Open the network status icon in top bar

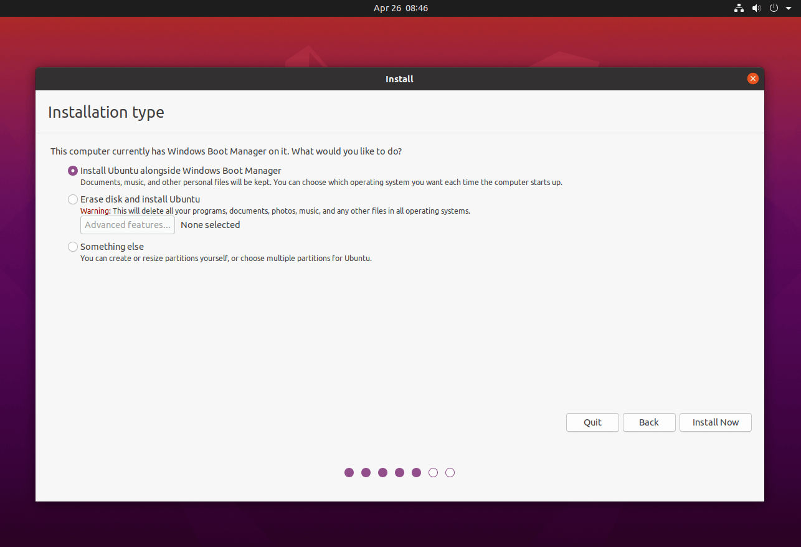tap(739, 8)
